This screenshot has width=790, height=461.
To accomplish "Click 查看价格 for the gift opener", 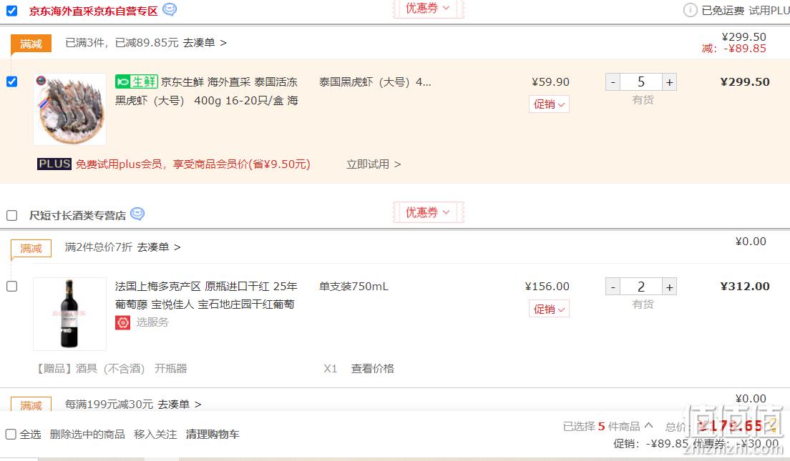I will click(372, 368).
